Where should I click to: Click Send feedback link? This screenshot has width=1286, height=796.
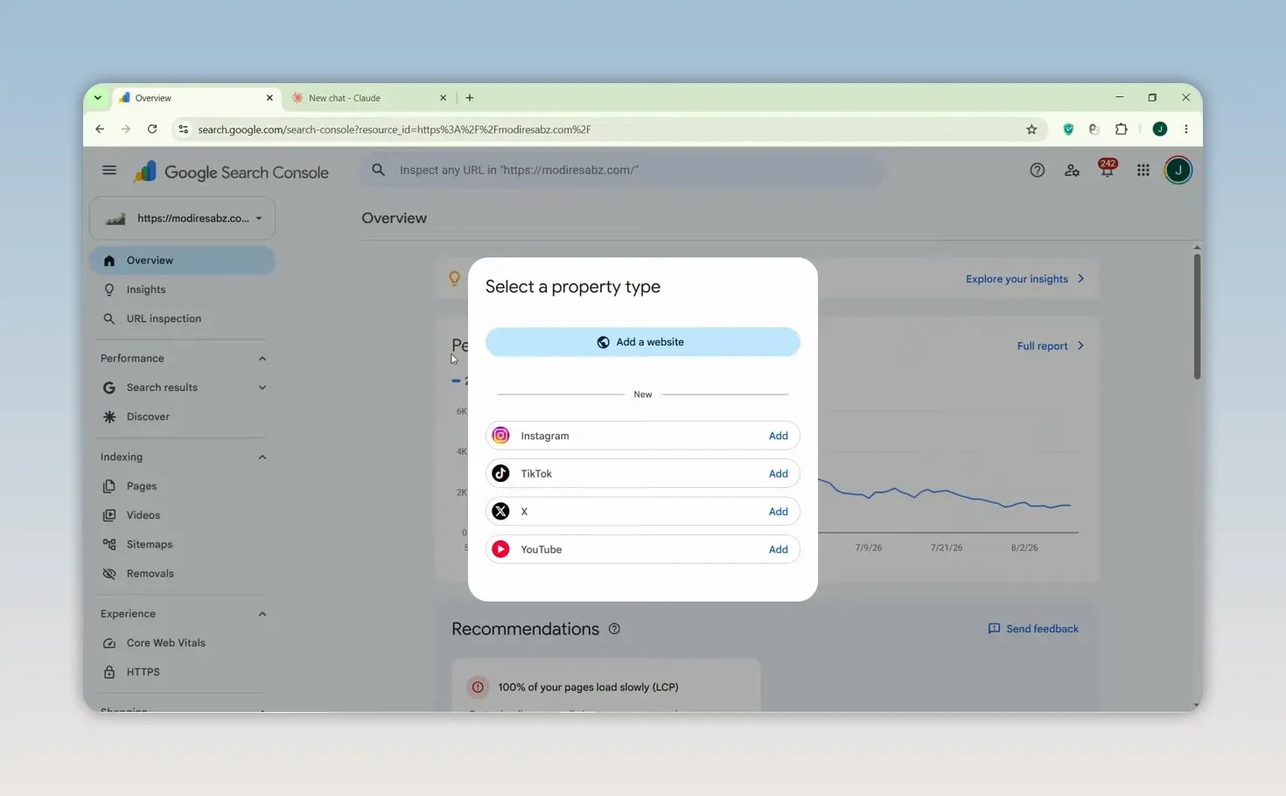pos(1033,629)
